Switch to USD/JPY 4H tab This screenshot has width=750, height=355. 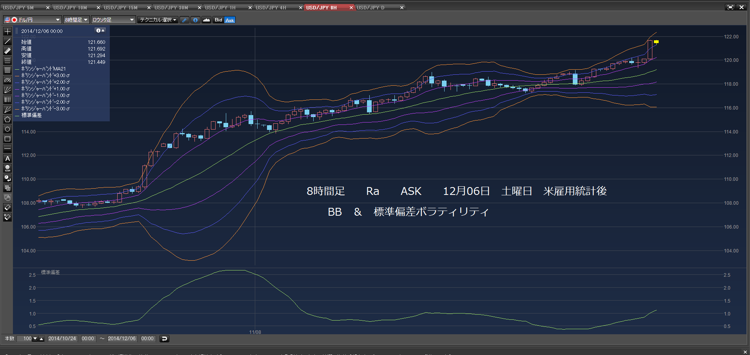pos(271,7)
